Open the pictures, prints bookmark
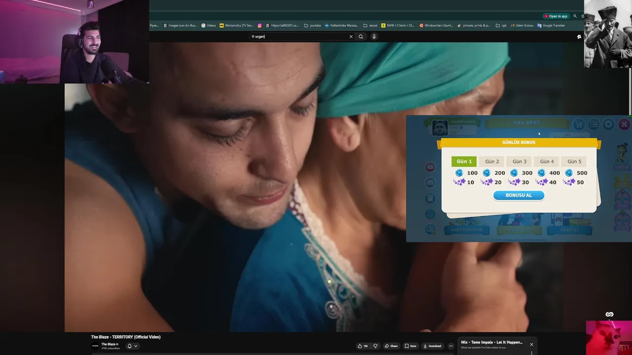632x355 pixels. pyautogui.click(x=474, y=26)
